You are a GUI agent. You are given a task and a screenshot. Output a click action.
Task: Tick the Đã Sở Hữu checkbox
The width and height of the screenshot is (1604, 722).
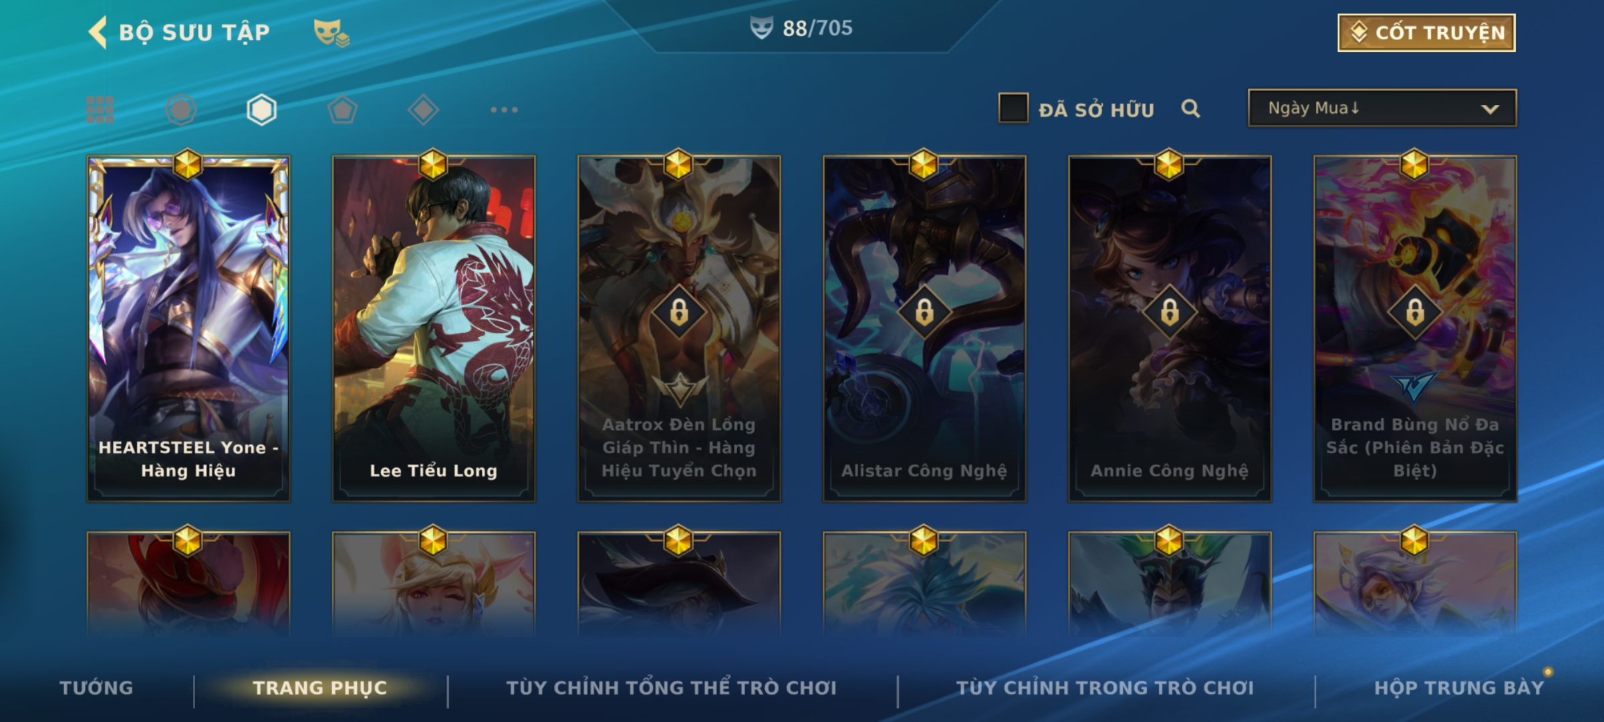[x=1013, y=108]
